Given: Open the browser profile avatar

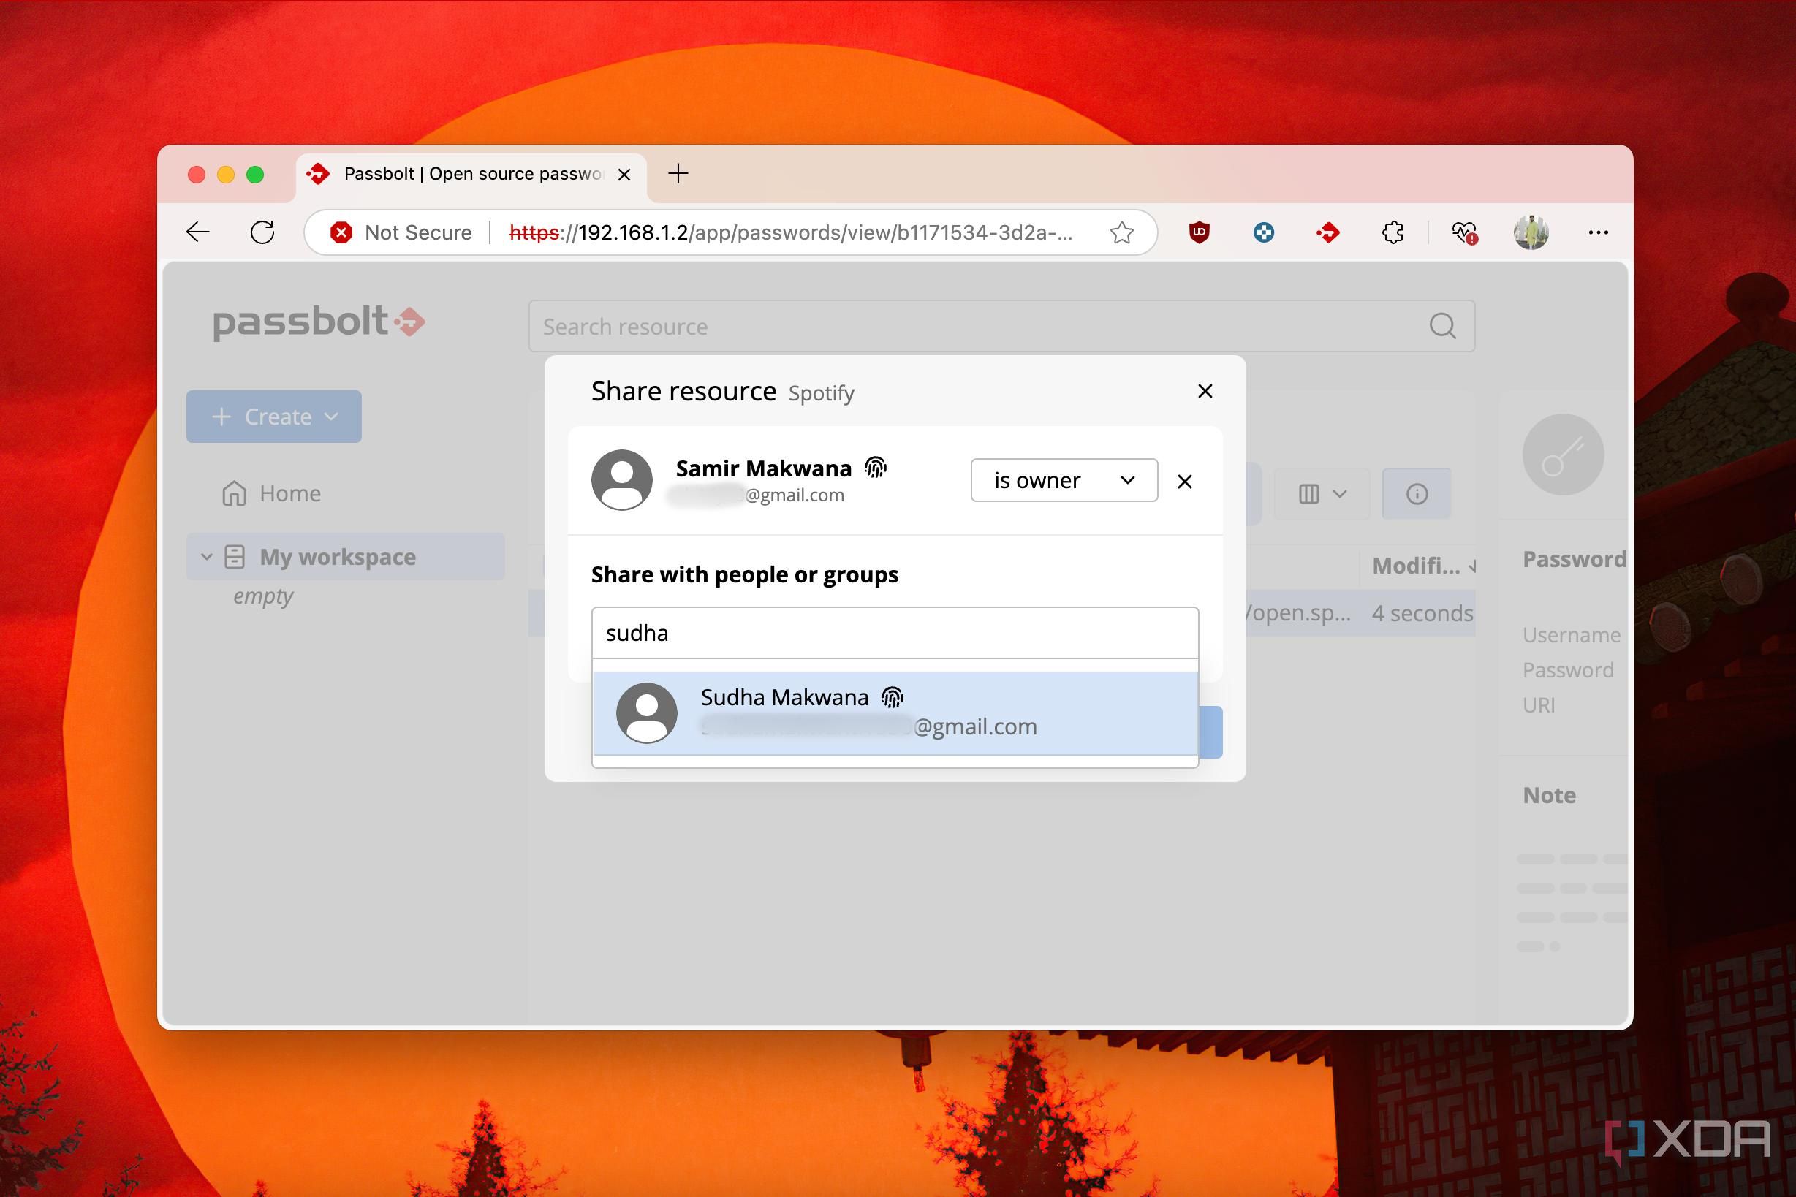Looking at the screenshot, I should (1530, 232).
